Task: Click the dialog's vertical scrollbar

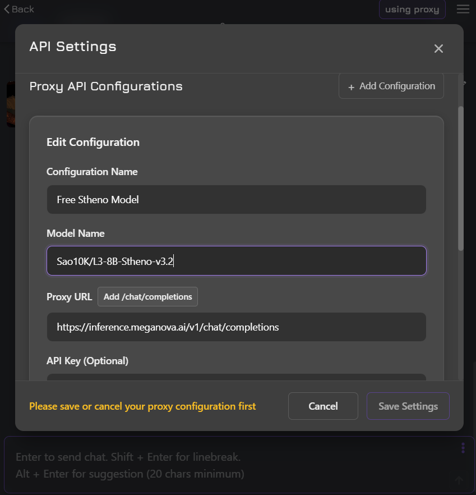Action: point(461,178)
